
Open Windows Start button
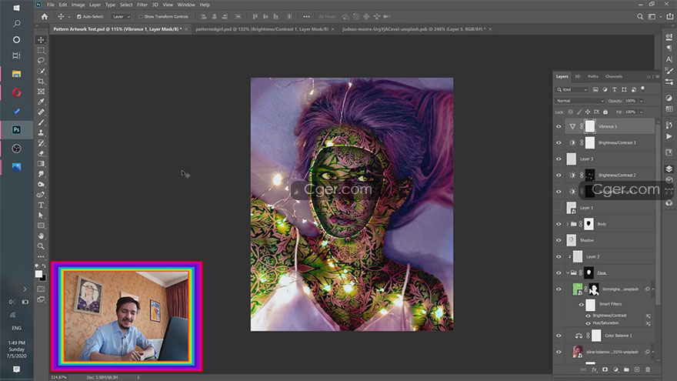click(16, 8)
